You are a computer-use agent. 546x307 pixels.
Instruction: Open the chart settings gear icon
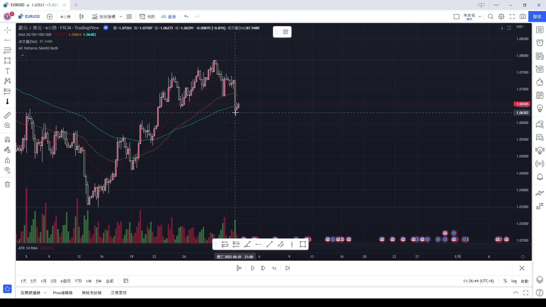tap(501, 16)
